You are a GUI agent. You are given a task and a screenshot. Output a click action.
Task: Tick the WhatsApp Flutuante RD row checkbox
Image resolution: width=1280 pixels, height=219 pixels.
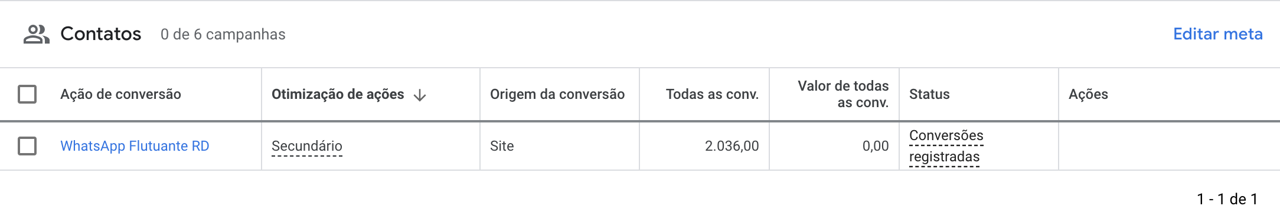point(27,146)
